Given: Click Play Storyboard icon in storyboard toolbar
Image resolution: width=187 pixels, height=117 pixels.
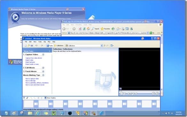Looking at the screenshot, I should pos(41,98).
